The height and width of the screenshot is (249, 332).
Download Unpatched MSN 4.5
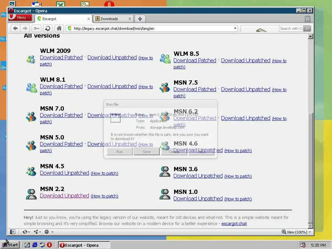65,173
